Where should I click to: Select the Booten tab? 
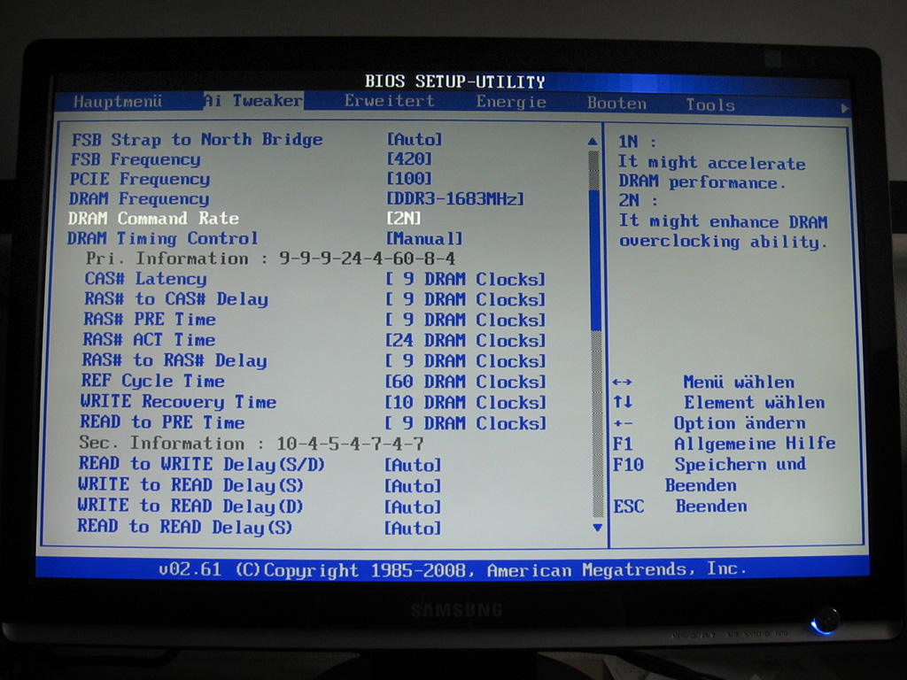[x=616, y=104]
